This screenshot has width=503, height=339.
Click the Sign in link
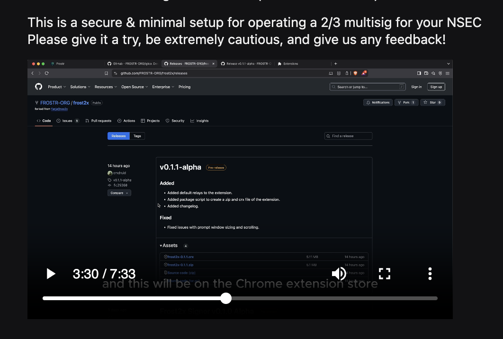tap(416, 87)
